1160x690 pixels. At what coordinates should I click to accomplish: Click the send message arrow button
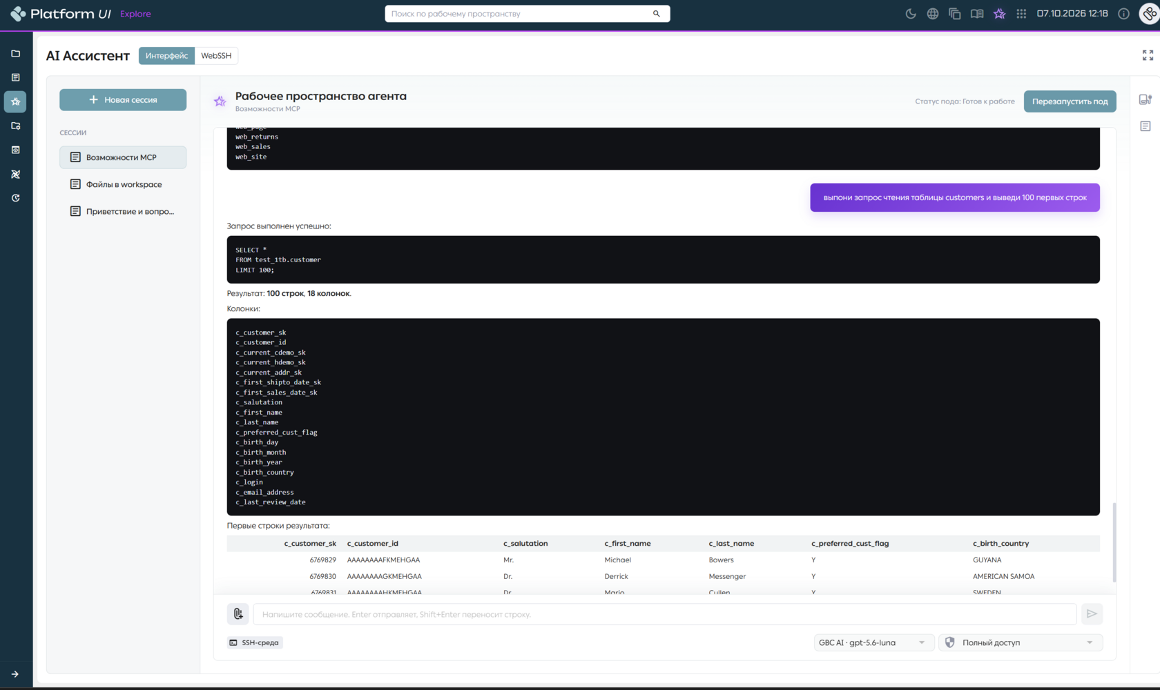point(1092,613)
